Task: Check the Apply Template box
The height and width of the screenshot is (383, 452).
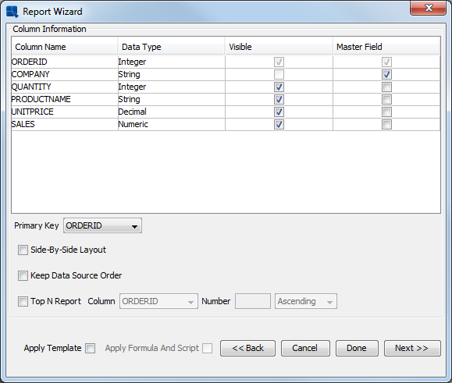Action: 91,348
